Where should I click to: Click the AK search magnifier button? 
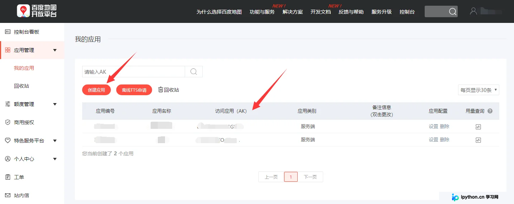coord(194,72)
